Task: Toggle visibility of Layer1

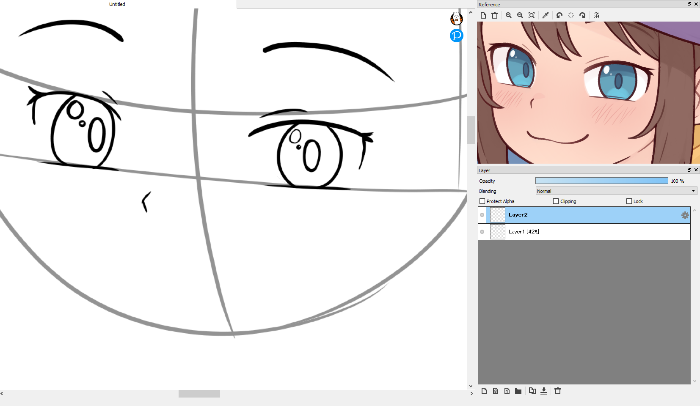Action: (482, 232)
